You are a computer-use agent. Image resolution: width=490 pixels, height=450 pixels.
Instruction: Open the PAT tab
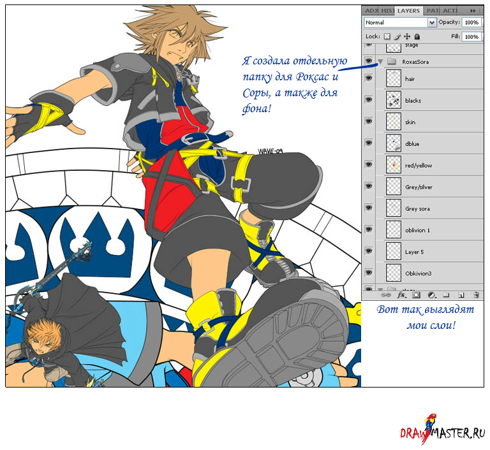[433, 11]
